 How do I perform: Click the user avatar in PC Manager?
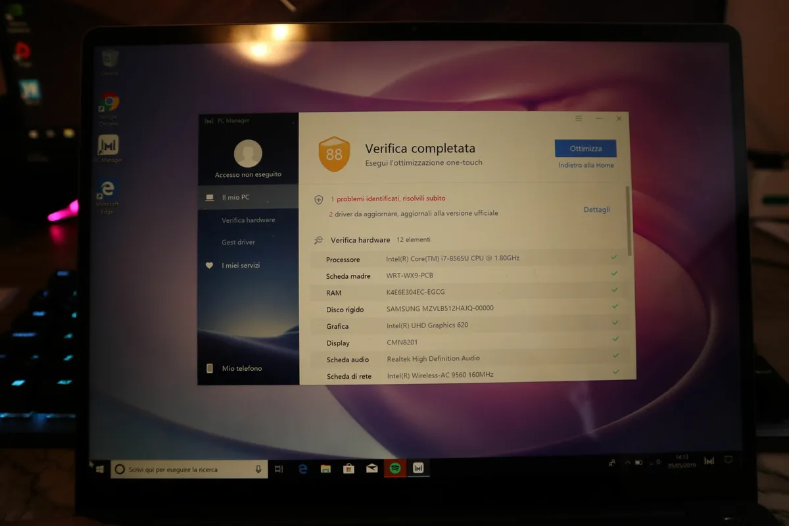(x=248, y=154)
